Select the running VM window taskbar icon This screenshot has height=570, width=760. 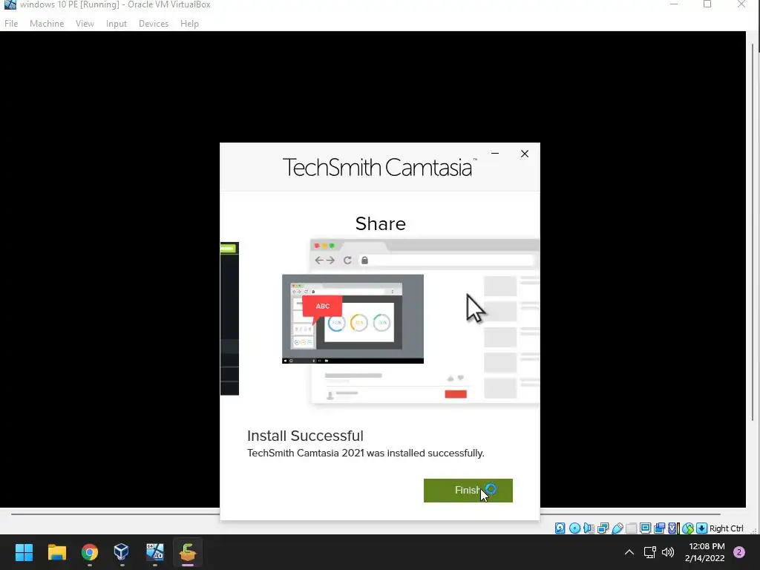pyautogui.click(x=155, y=552)
